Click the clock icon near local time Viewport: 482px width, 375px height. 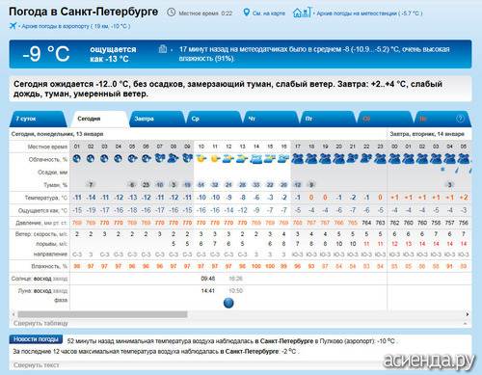(x=171, y=13)
